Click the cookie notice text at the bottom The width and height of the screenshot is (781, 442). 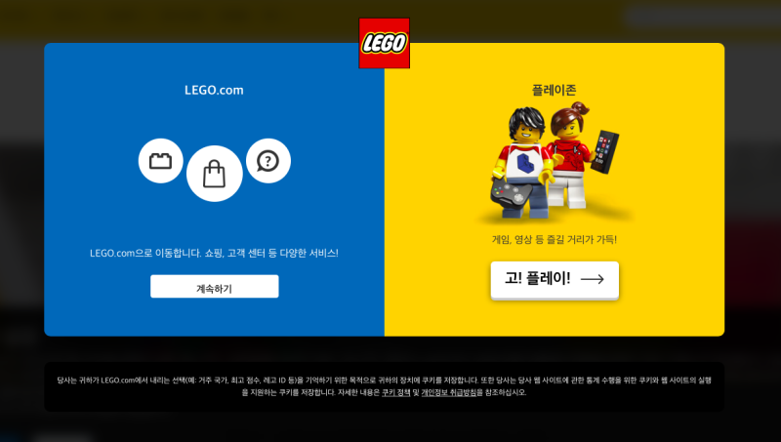click(x=384, y=386)
